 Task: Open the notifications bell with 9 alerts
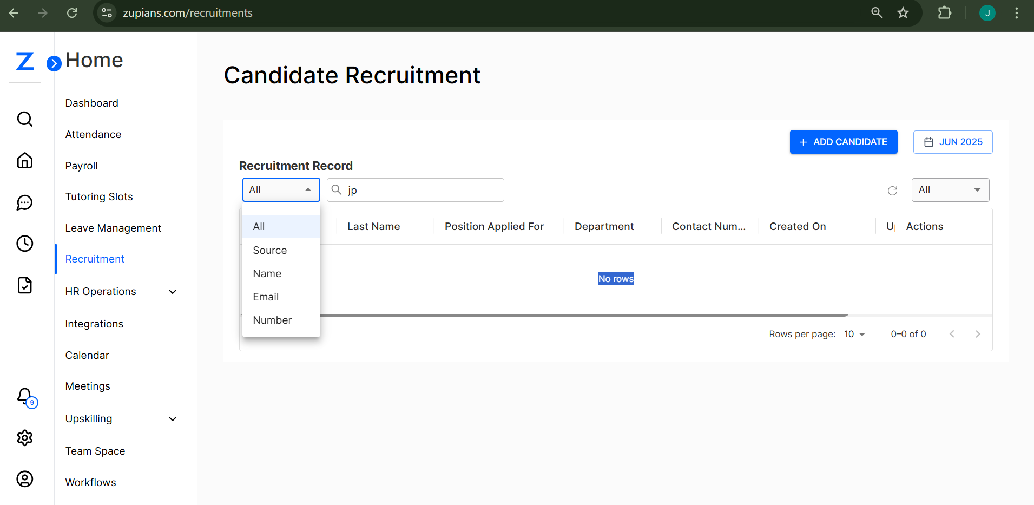coord(25,397)
